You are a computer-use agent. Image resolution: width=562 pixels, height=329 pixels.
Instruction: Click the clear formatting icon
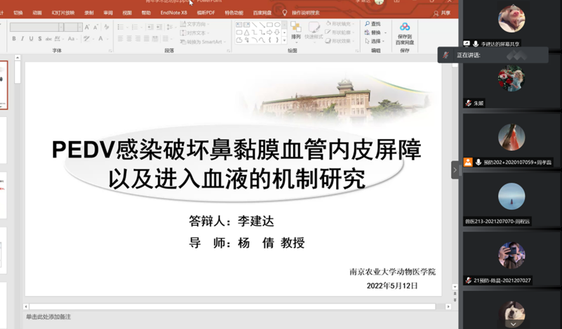[x=105, y=27]
